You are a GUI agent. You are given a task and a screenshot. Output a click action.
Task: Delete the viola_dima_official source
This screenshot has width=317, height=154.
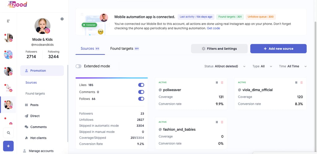302,83
